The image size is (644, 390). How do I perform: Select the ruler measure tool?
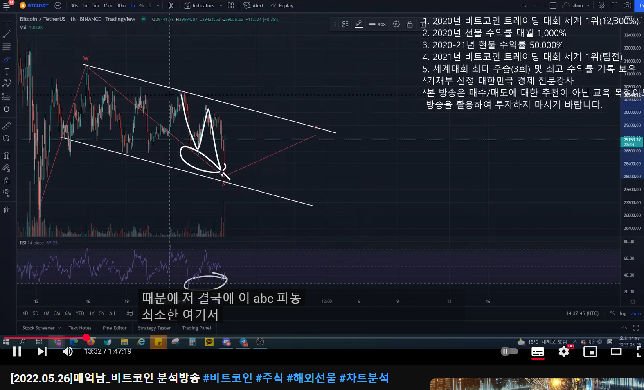point(7,126)
